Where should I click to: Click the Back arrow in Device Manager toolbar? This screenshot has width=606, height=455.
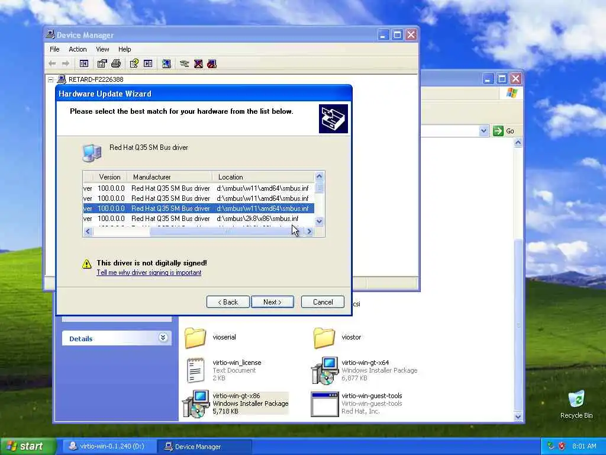coord(52,63)
